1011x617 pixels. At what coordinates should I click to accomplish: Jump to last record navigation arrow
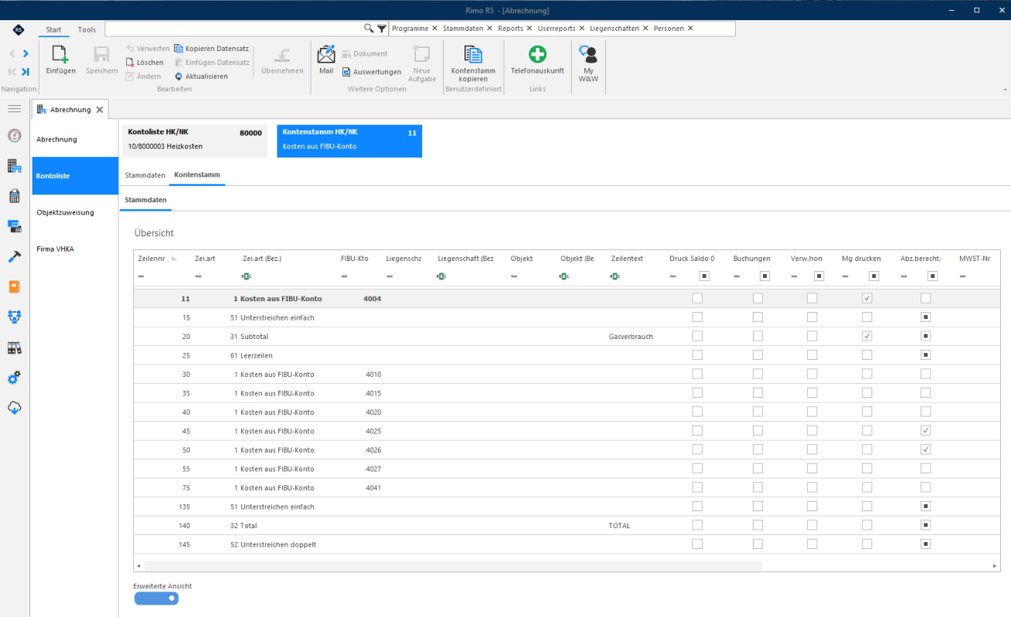[26, 72]
